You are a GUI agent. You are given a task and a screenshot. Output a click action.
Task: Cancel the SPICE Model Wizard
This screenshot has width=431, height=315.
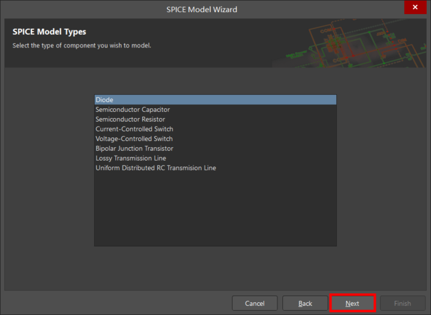(x=254, y=303)
